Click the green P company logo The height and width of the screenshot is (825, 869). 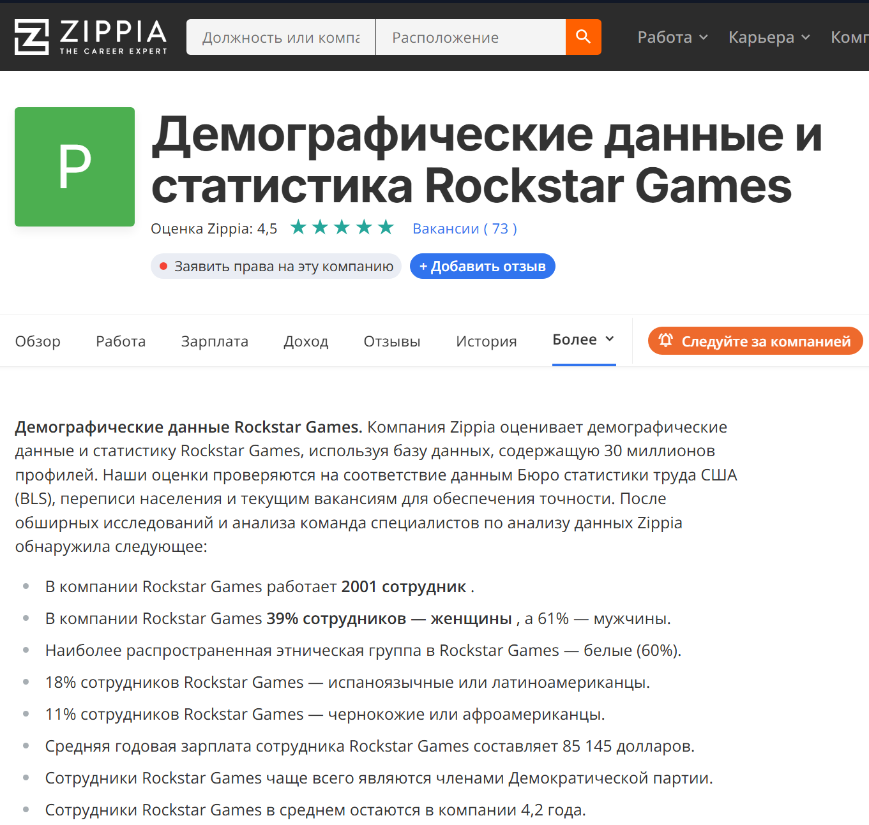click(75, 167)
